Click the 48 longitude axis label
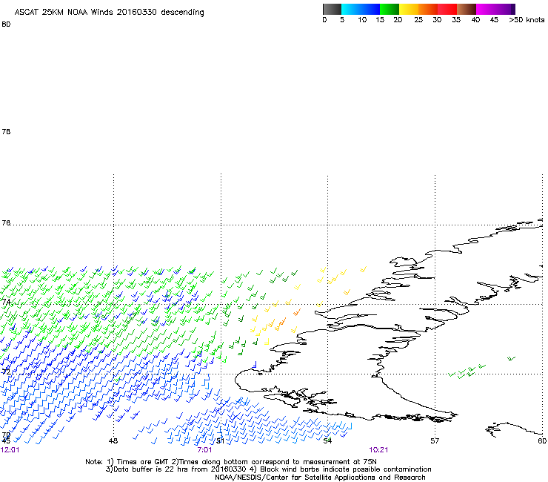The height and width of the screenshot is (482, 548). [113, 441]
